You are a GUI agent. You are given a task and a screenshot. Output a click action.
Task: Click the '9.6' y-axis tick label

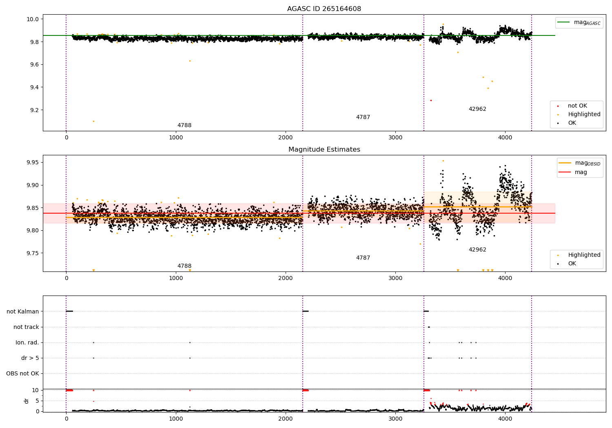click(x=35, y=65)
